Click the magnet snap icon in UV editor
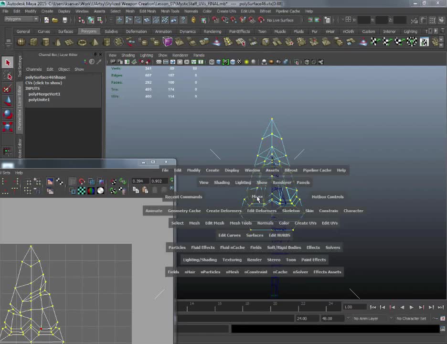 [x=82, y=182]
